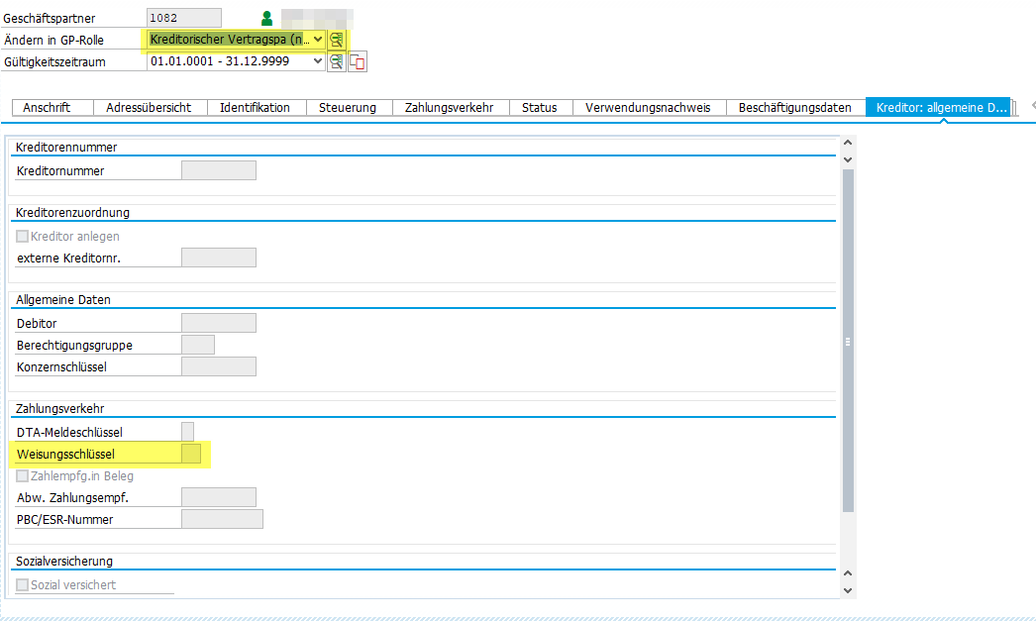Click the Weisungsschlüssel input field
1036x621 pixels.
192,455
